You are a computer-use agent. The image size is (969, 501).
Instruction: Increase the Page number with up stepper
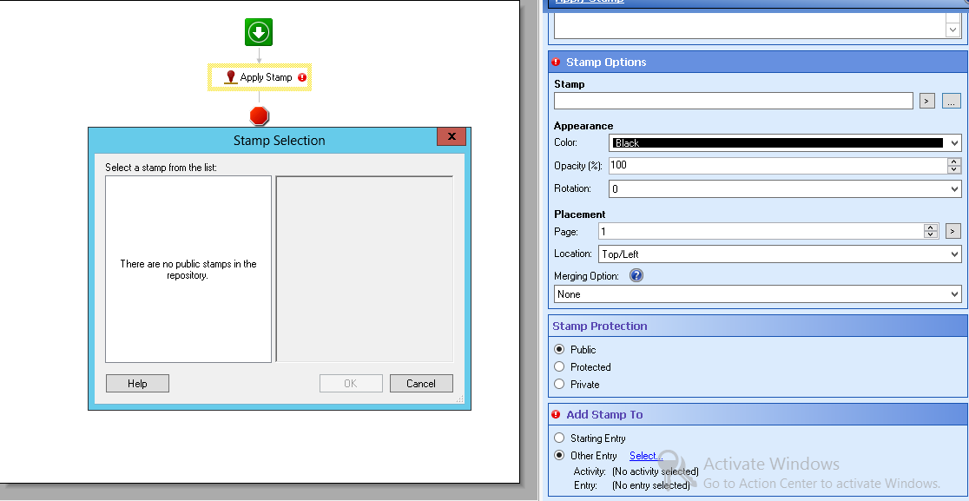pos(931,227)
